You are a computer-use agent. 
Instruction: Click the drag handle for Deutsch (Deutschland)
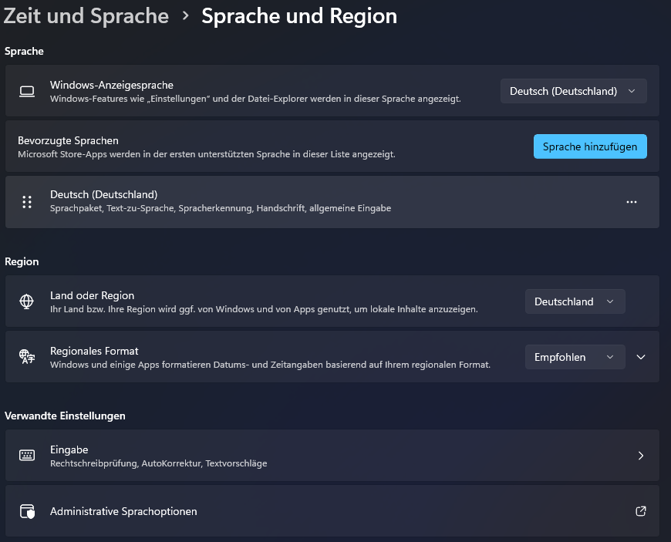27,202
